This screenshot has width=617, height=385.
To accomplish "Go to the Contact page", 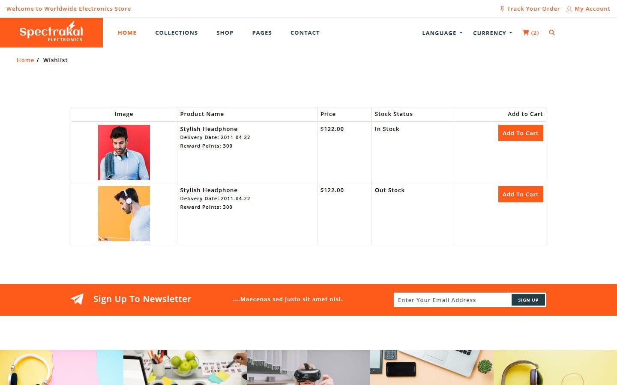I will [x=305, y=33].
